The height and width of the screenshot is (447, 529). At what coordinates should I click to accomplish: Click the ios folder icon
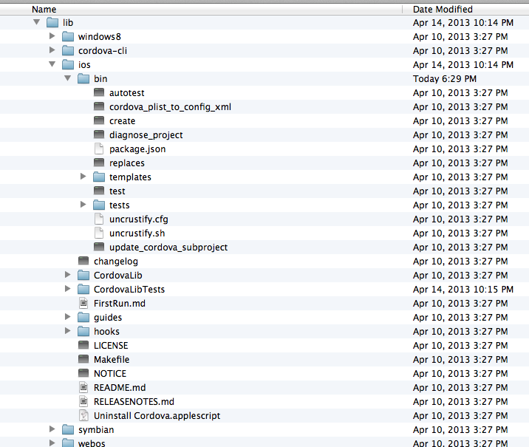[68, 64]
